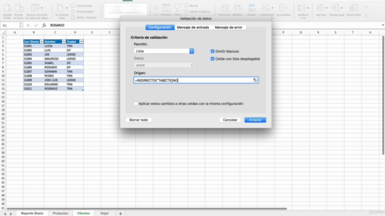Click Editar vínculos in the ribbon

tap(84, 17)
